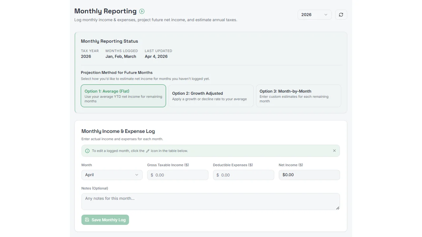Click Monthly Income & Expense Log heading

tap(118, 131)
